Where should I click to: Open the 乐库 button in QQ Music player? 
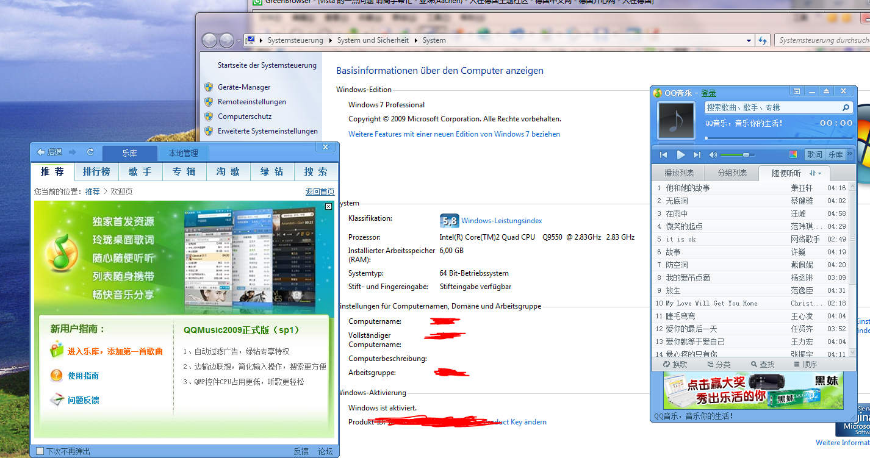click(835, 155)
